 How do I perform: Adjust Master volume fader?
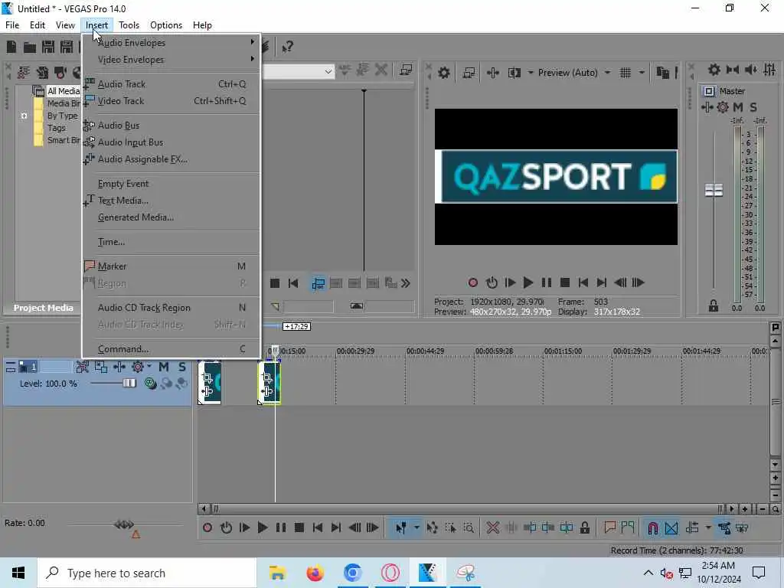(714, 190)
